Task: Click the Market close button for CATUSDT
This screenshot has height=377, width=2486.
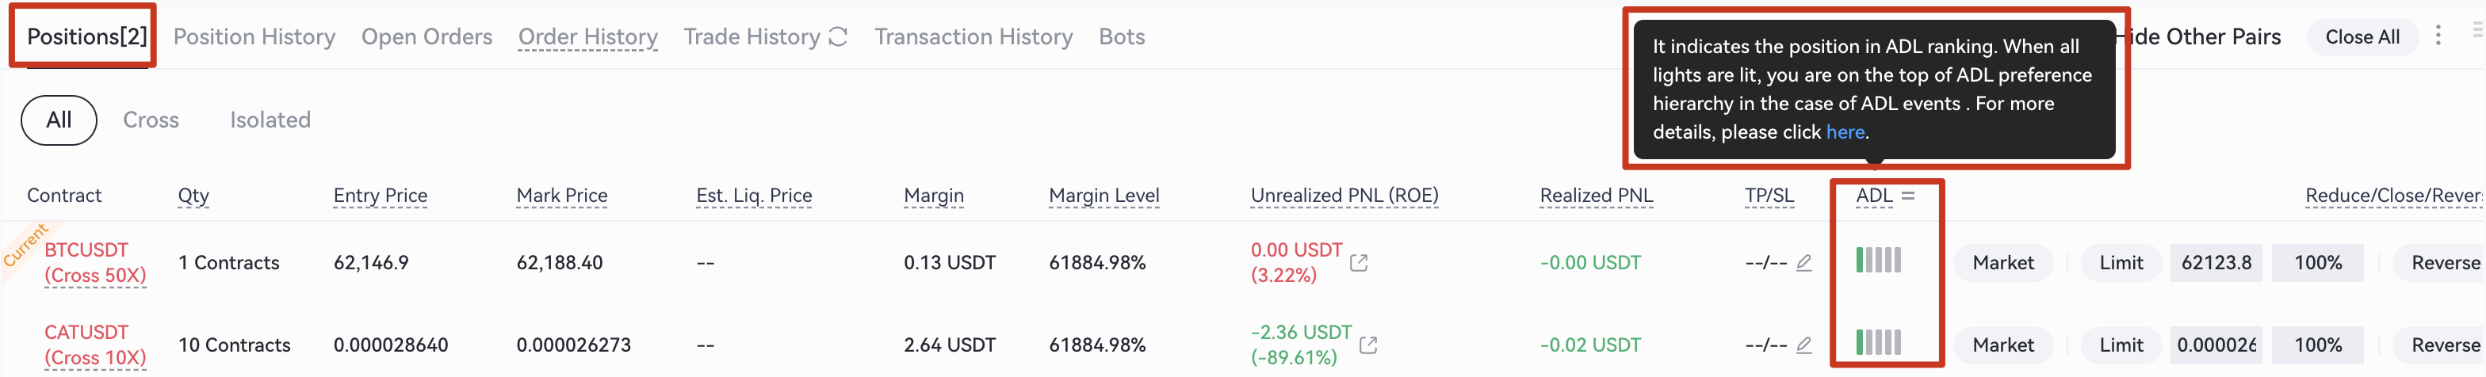Action: point(2002,345)
